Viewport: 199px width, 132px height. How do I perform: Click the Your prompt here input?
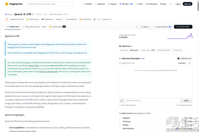[x=152, y=100]
